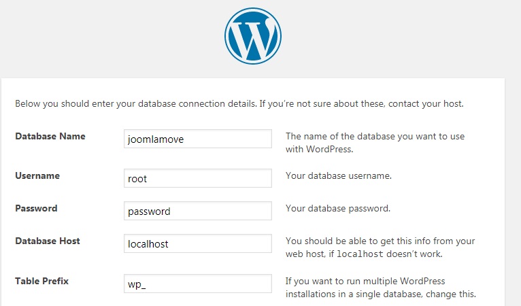Click 'If you want to run multiple WordPress' hint
The height and width of the screenshot is (306, 521).
click(x=365, y=281)
